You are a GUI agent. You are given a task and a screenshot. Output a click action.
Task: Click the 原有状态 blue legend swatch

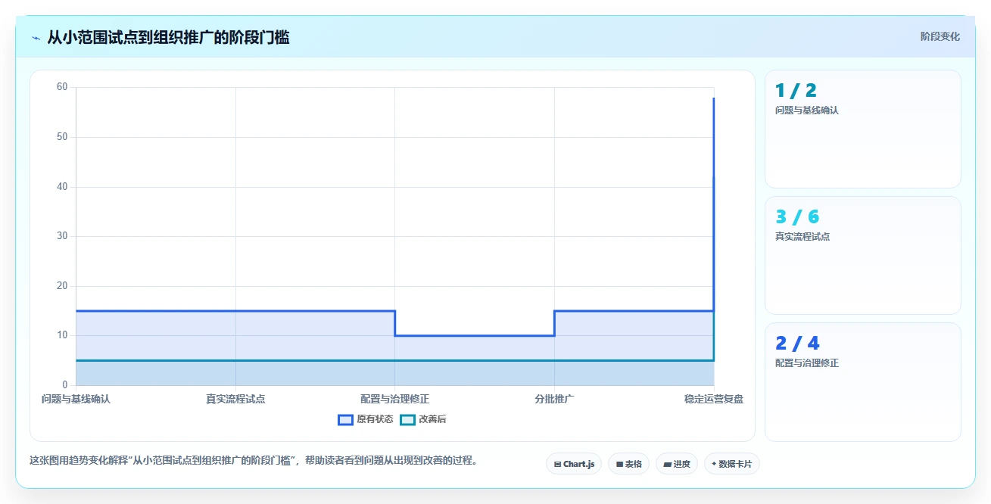tap(346, 420)
